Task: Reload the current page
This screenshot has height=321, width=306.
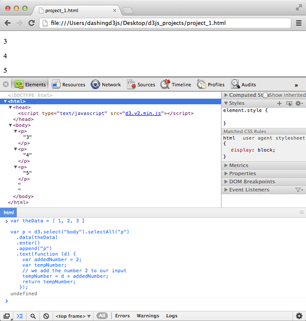Action: [x=31, y=23]
